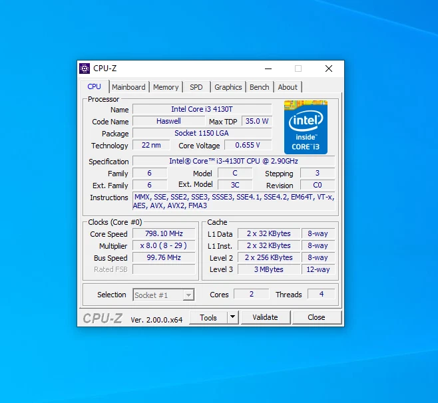Click the Bus Speed 99.76 MHz value
The height and width of the screenshot is (403, 438).
164,257
